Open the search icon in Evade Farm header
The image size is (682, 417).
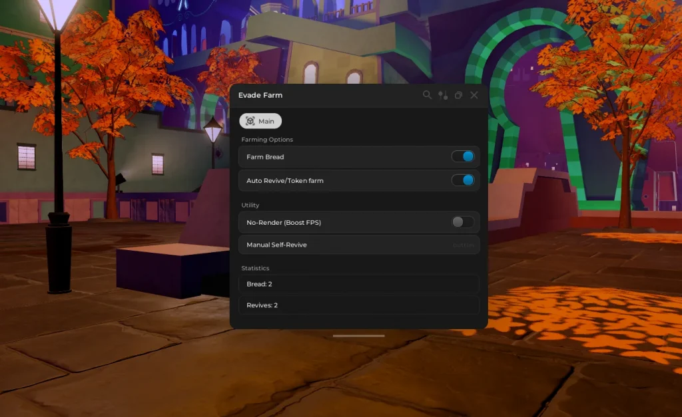pos(427,95)
